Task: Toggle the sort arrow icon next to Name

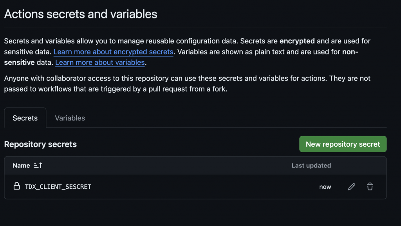Action: coord(38,165)
